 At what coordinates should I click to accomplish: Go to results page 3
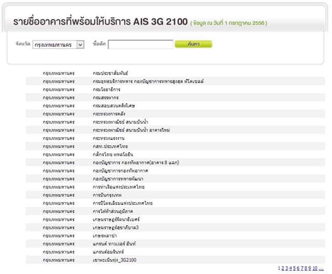coord(287,268)
